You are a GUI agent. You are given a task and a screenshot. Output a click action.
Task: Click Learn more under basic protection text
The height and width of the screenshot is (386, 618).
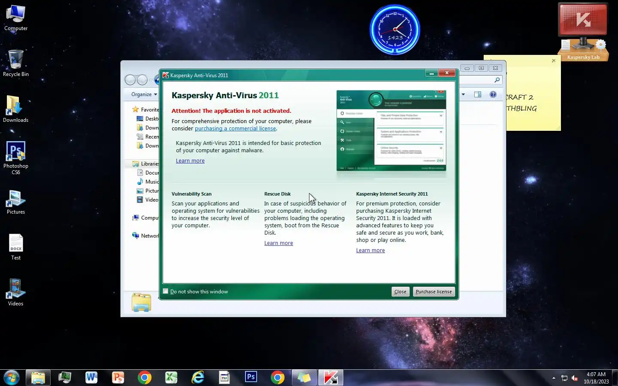(x=190, y=161)
